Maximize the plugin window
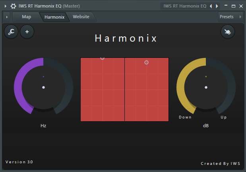 pyautogui.click(x=233, y=6)
